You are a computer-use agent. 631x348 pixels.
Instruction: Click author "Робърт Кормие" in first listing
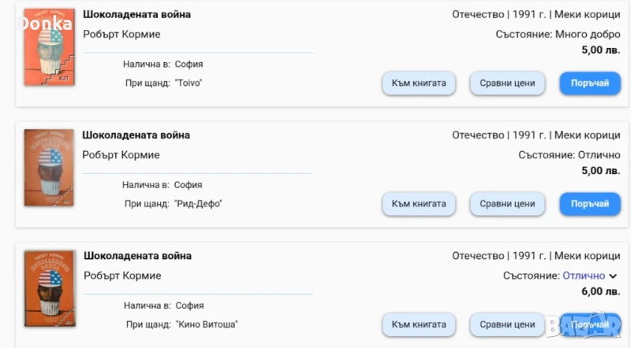[121, 34]
